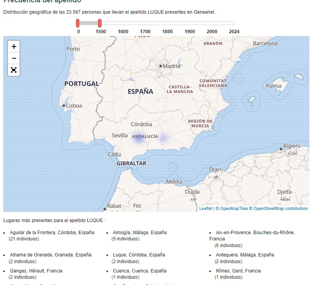Click the Algiers star marker
311x285 pixels.
pyautogui.click(x=281, y=149)
